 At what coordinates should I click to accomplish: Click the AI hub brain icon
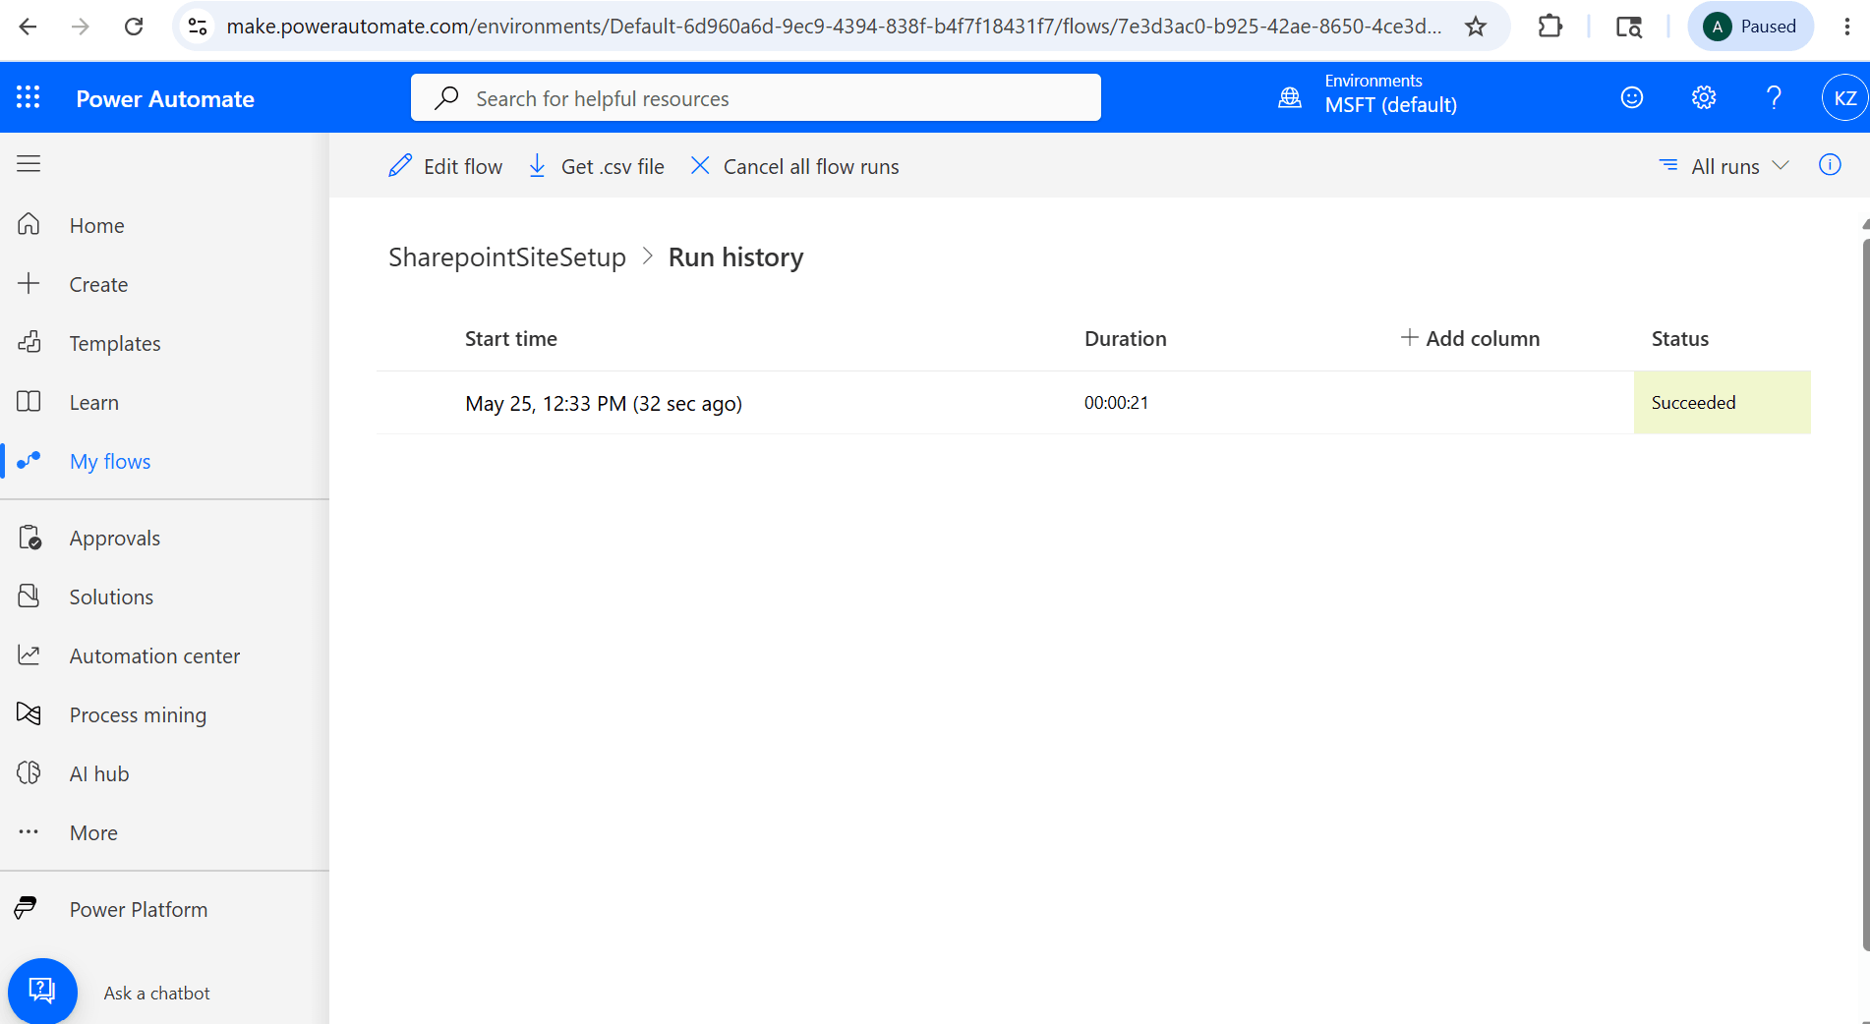tap(29, 773)
